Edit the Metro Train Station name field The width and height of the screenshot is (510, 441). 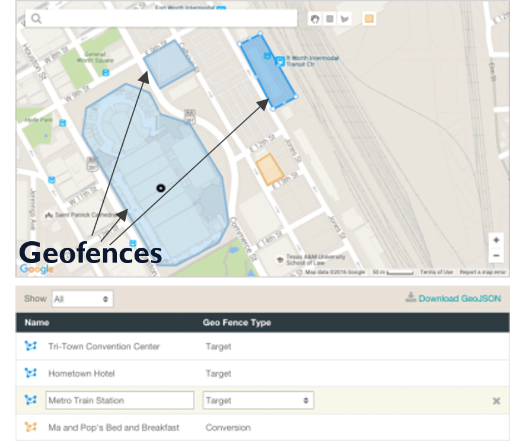pyautogui.click(x=120, y=401)
